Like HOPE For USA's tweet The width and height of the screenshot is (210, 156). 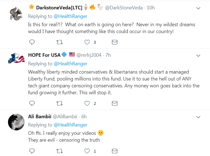tap(87, 103)
